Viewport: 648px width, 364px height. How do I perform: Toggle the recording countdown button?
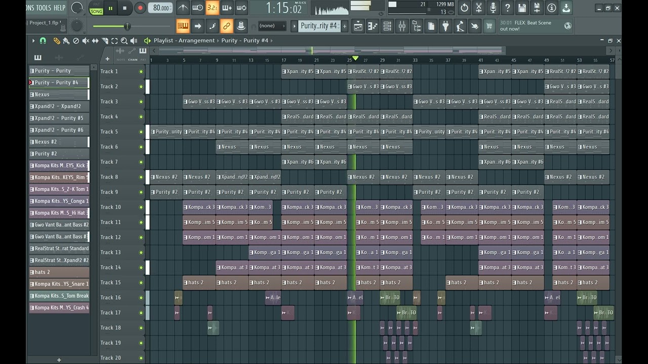point(213,8)
